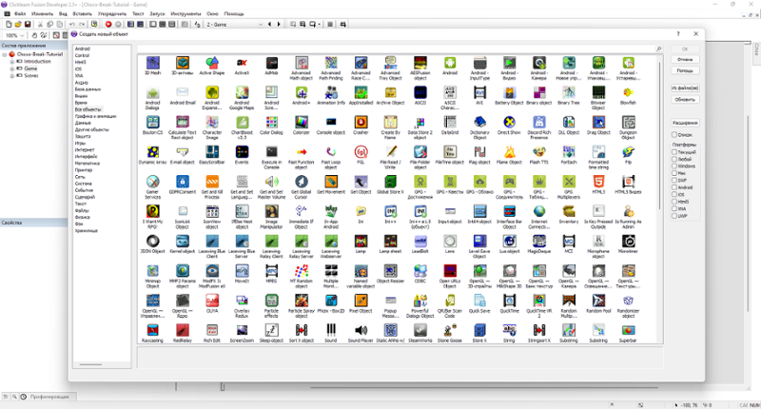This screenshot has height=409, width=761.
Task: Click the Расширения button
Action: [685, 123]
